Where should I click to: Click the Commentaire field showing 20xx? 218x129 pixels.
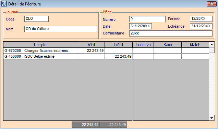click(171, 33)
